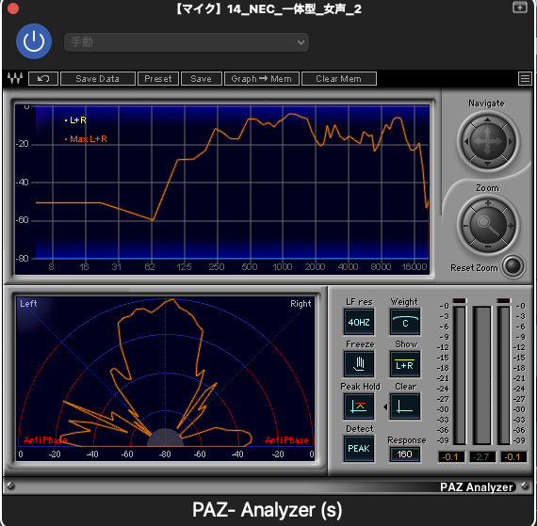Screen dimensions: 537x526
Task: Click the 1000 Hz axis label
Action: tap(283, 266)
